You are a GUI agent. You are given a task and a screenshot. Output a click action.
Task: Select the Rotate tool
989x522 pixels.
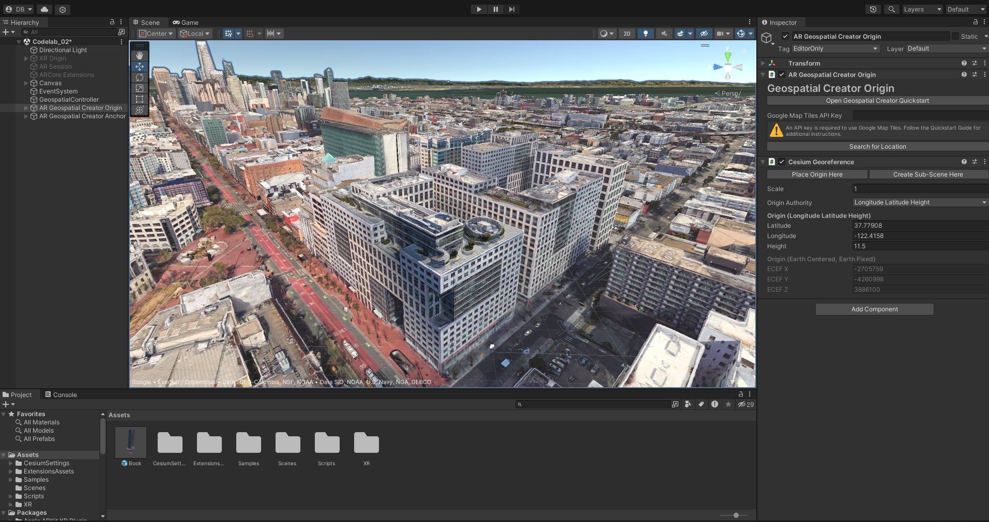(x=140, y=77)
